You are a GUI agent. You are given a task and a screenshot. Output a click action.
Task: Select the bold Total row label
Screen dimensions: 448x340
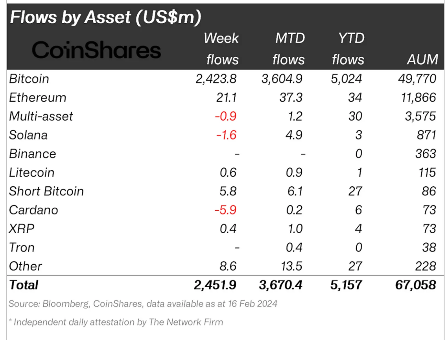[x=24, y=284]
